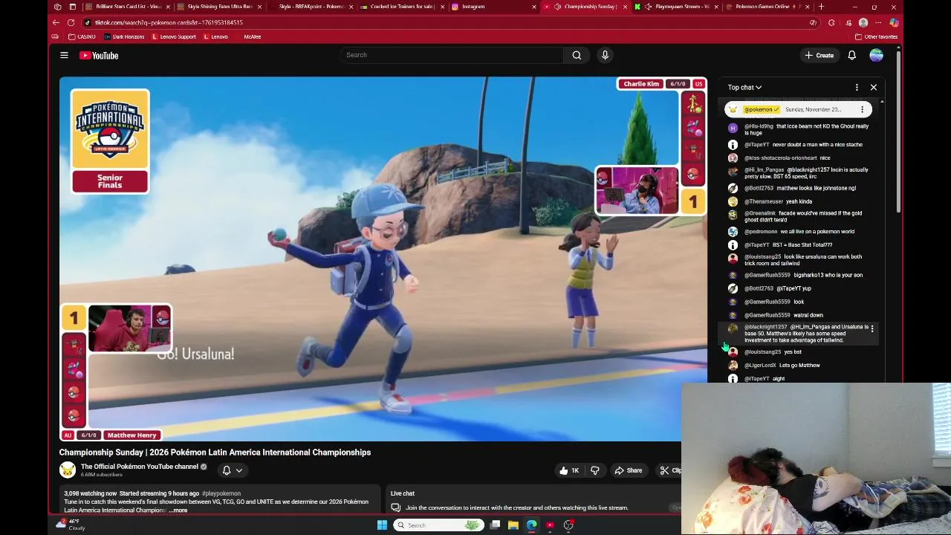
Task: Open File Explorer from the taskbar
Action: tap(513, 525)
